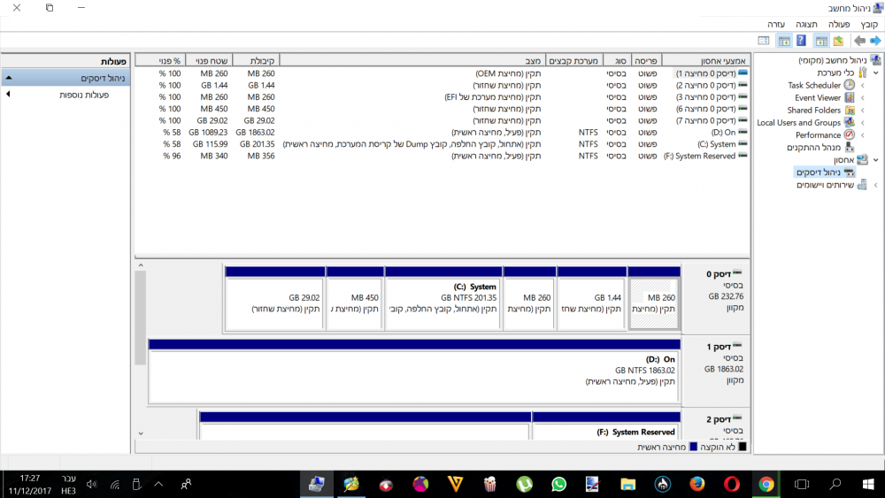Open the פעולות נוספות submenu arrow

tap(8, 94)
